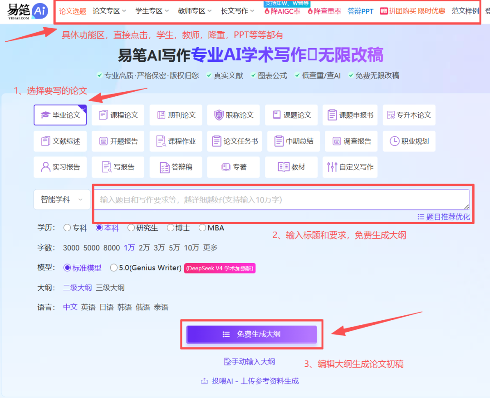
Task: Select the 专升本论文 certificate icon
Action: [391, 115]
